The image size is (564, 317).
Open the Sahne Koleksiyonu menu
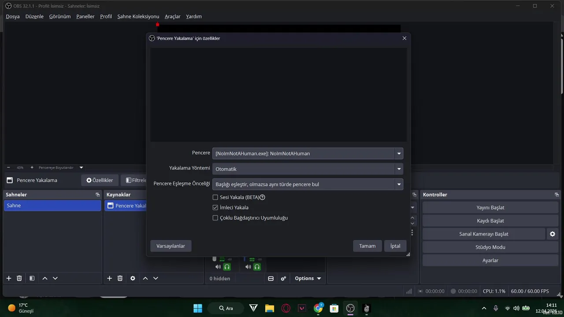coord(138,16)
